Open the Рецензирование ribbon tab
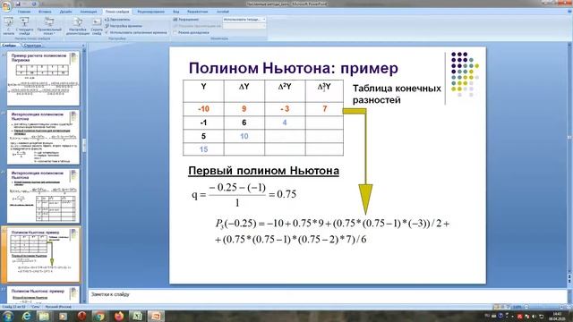Screen dimensions: 573x322 pos(150,12)
